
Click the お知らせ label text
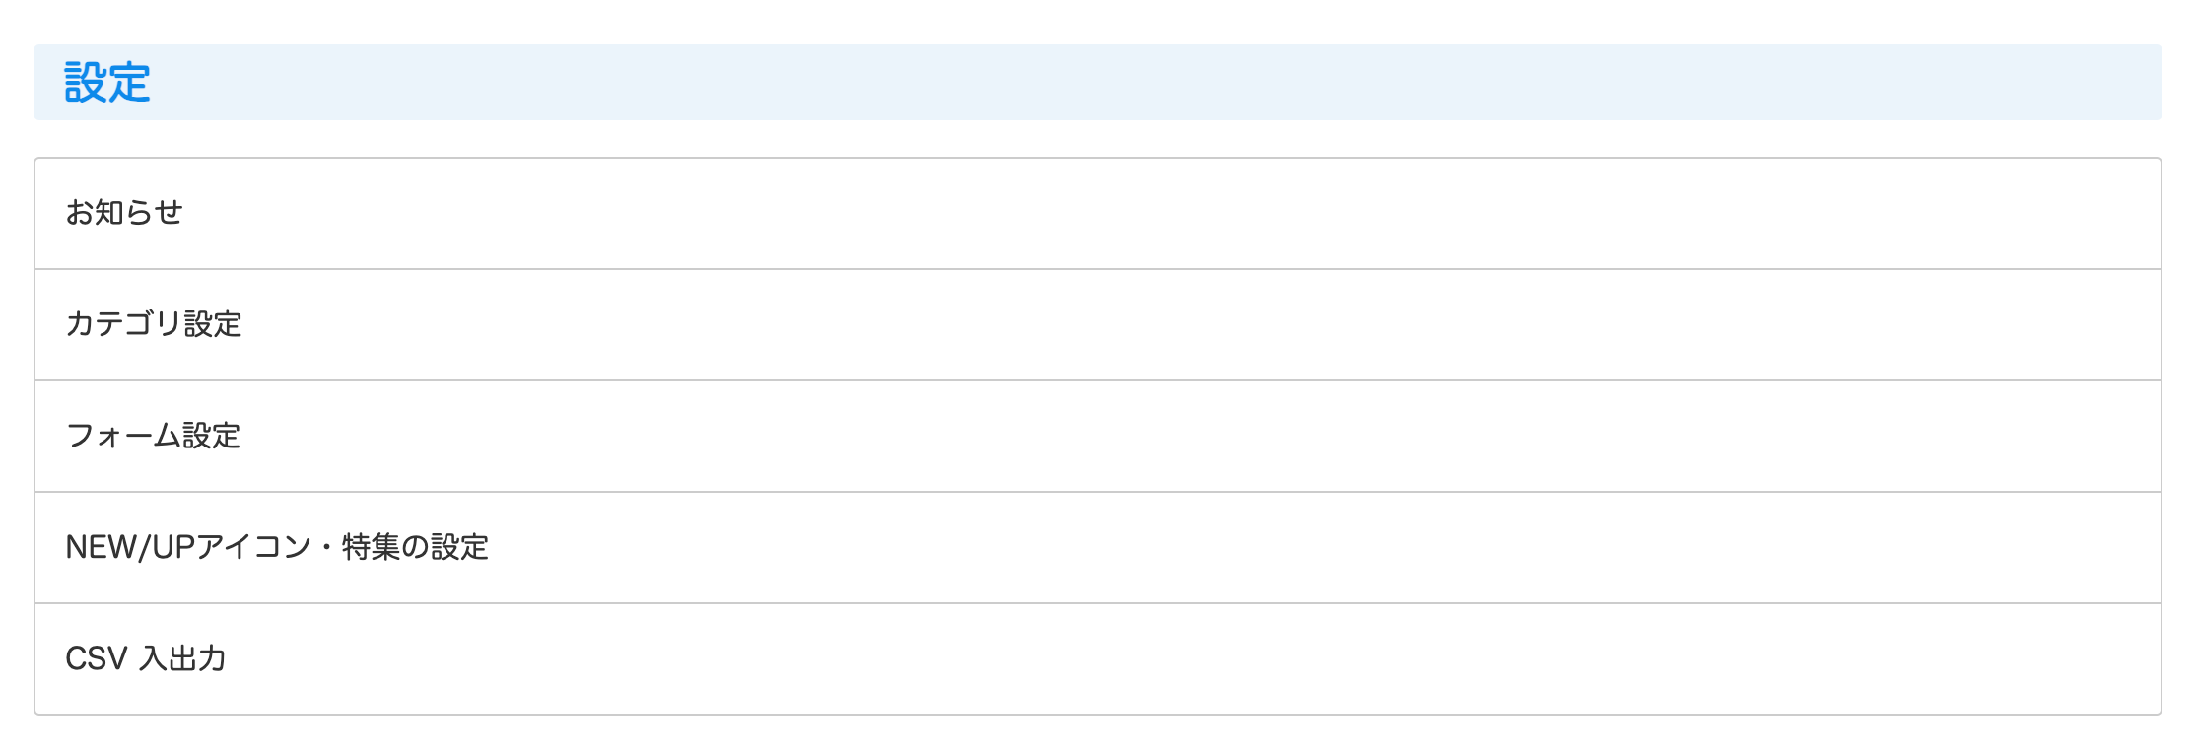[x=124, y=213]
